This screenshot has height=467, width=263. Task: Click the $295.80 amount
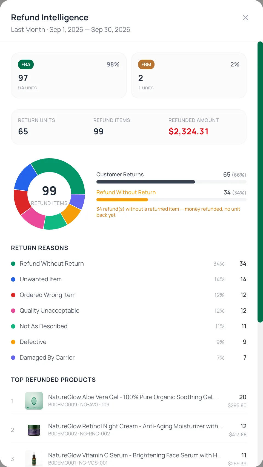click(x=237, y=405)
